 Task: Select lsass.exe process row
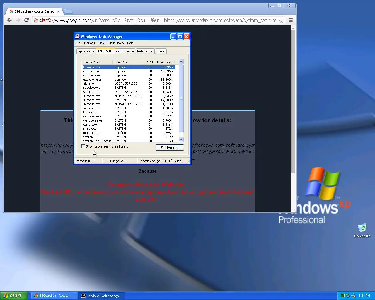click(129, 112)
